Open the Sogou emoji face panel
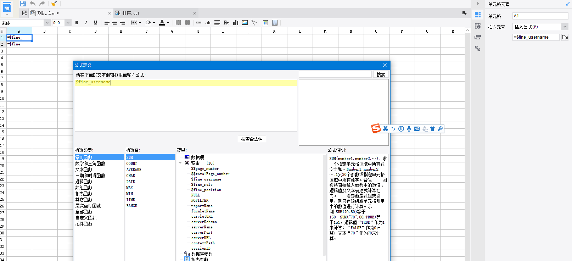The width and height of the screenshot is (572, 261). click(401, 129)
